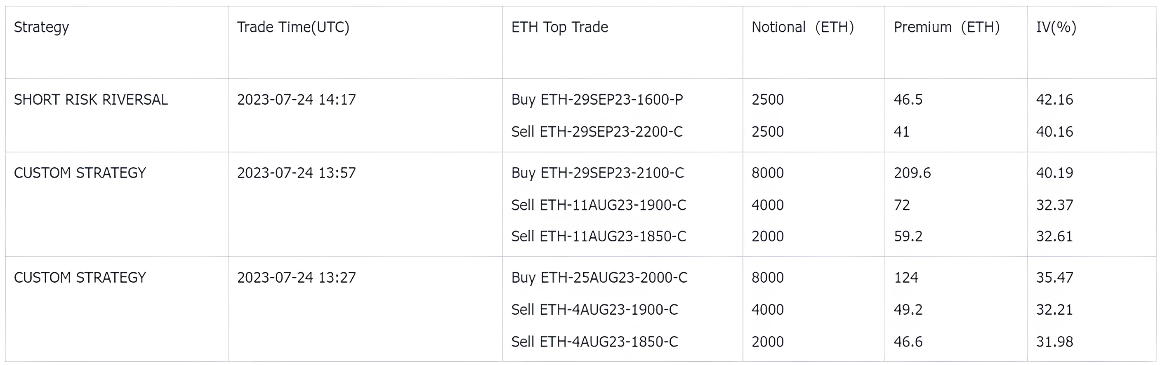This screenshot has height=365, width=1160.
Task: Click the IV(%) column header
Action: (1056, 28)
